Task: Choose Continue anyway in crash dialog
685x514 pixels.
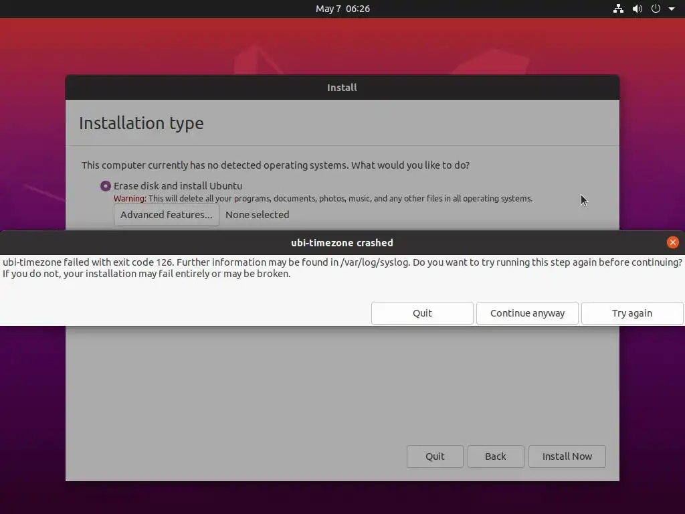Action: pos(527,313)
